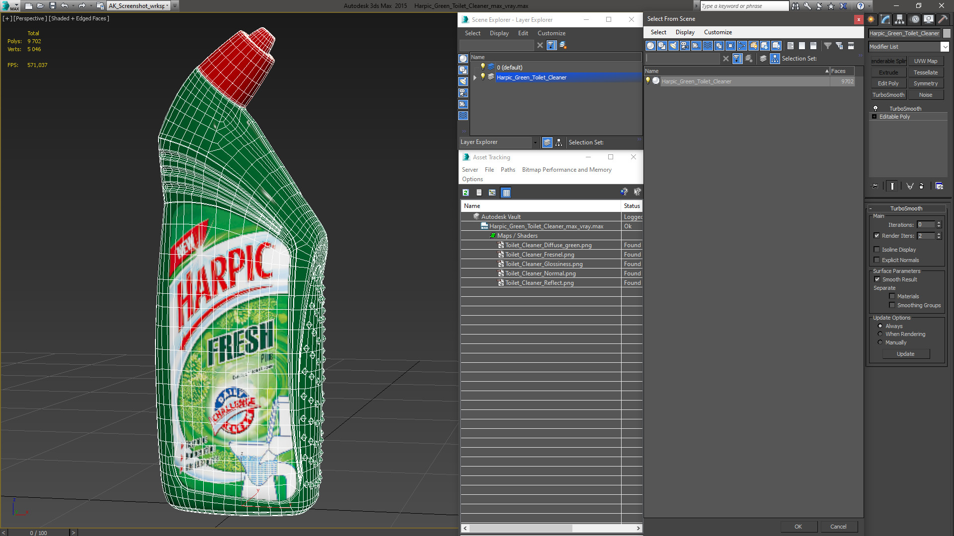Click the object color swatch next to name
This screenshot has width=954, height=536.
947,33
